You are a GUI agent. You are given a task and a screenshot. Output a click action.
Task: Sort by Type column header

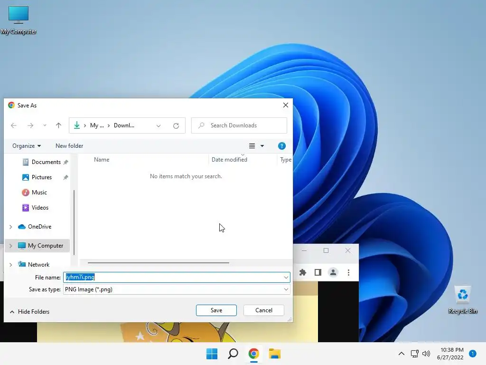pos(285,160)
